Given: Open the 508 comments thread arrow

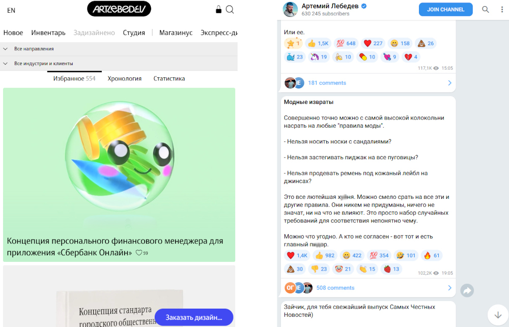Looking at the screenshot, I should click(449, 288).
